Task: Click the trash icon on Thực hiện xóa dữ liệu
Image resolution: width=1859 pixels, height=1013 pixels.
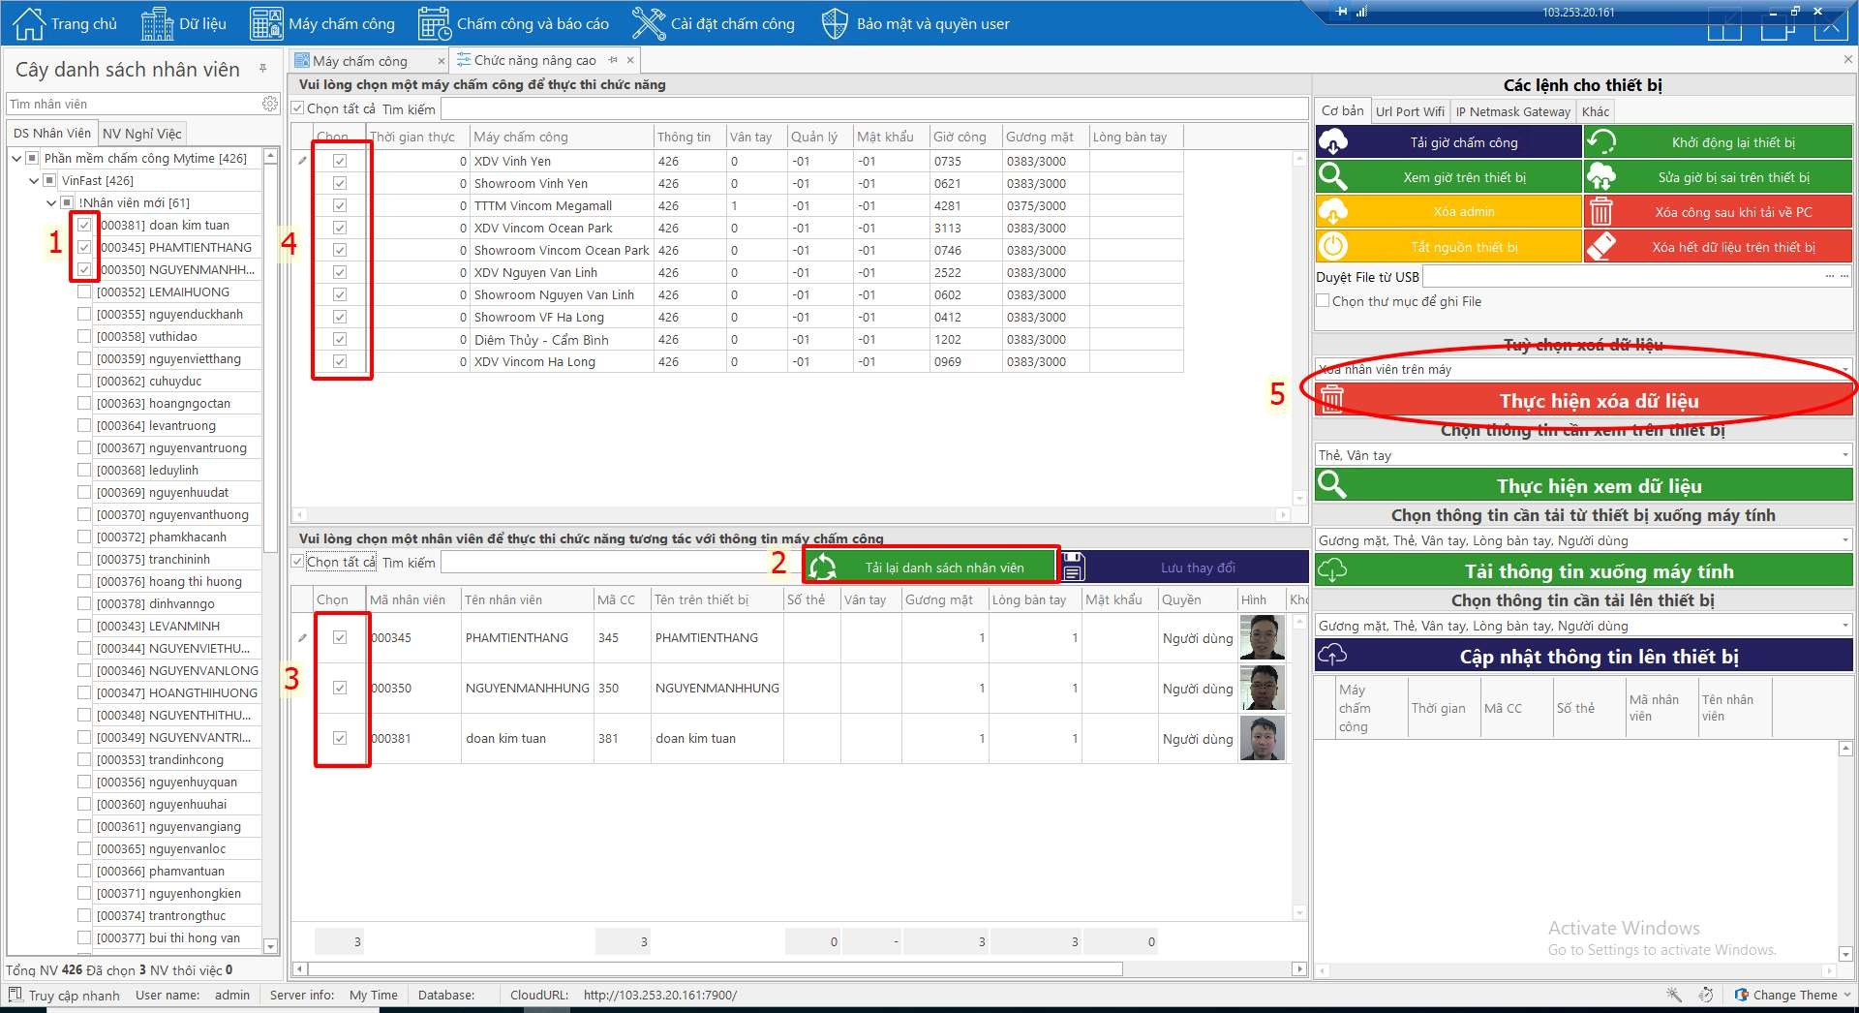Action: (1332, 400)
